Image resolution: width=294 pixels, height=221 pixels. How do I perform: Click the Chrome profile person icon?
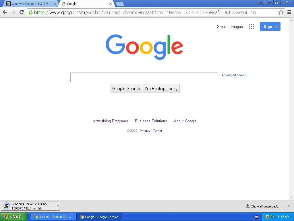[261, 2]
